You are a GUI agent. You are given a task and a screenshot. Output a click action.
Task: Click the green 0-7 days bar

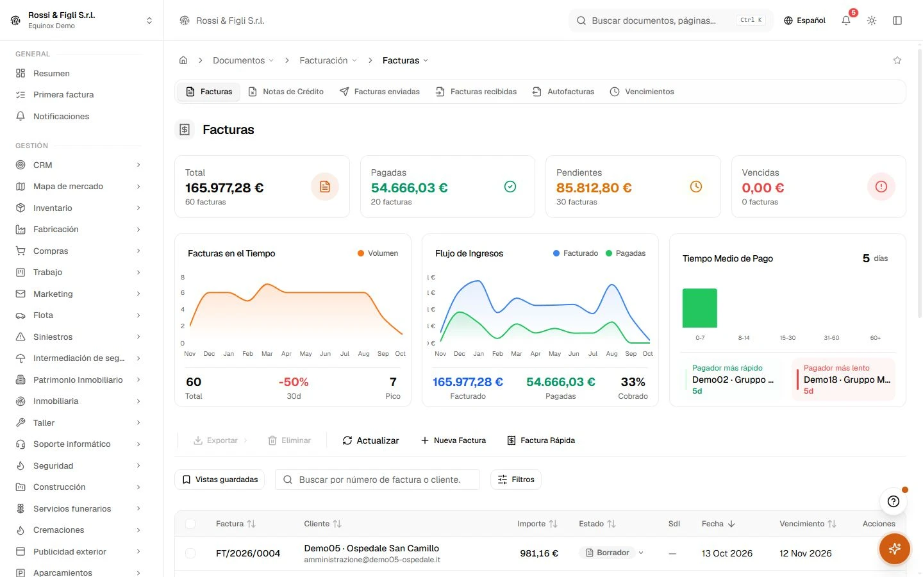pos(700,308)
